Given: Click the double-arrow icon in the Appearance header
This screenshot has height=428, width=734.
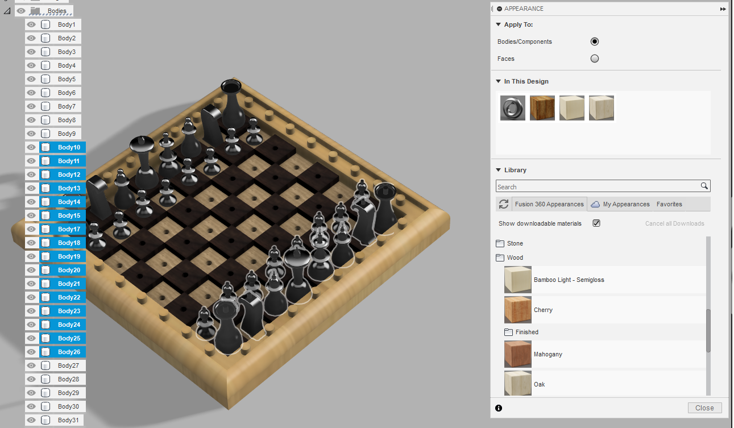Looking at the screenshot, I should [x=723, y=9].
